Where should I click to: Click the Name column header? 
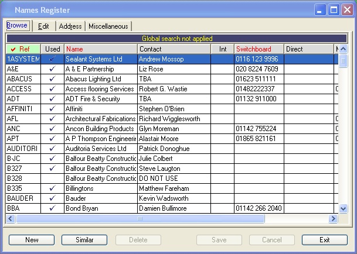(101, 49)
